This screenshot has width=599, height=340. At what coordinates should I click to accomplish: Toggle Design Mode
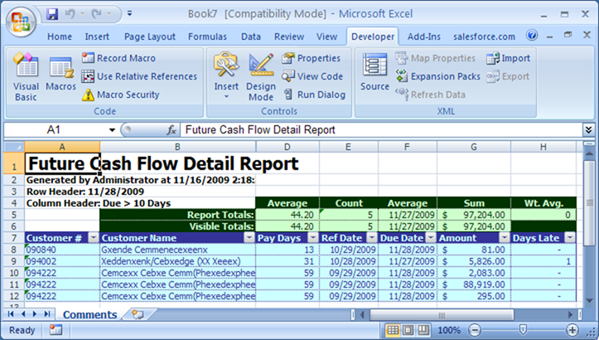(261, 76)
